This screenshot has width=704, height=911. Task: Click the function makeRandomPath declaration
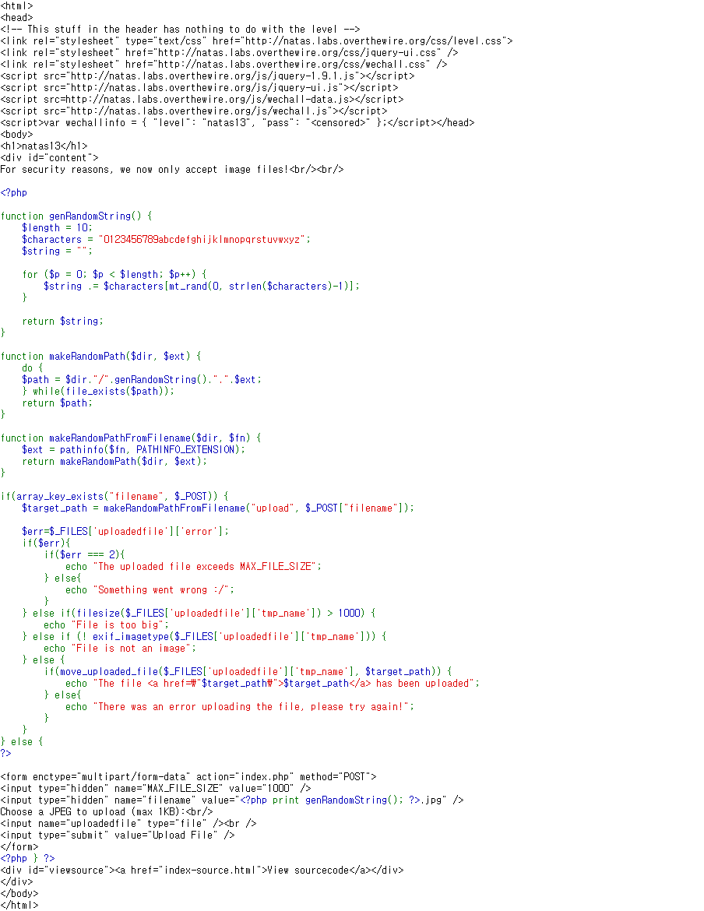click(101, 356)
